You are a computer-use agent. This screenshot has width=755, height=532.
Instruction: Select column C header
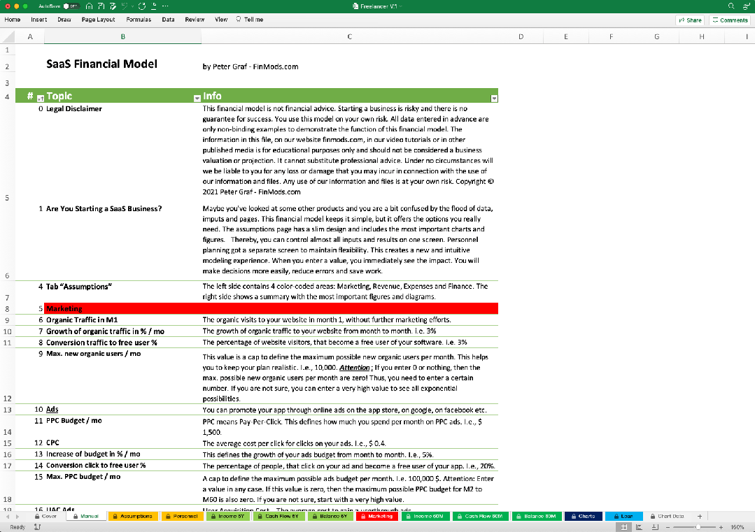coord(350,36)
